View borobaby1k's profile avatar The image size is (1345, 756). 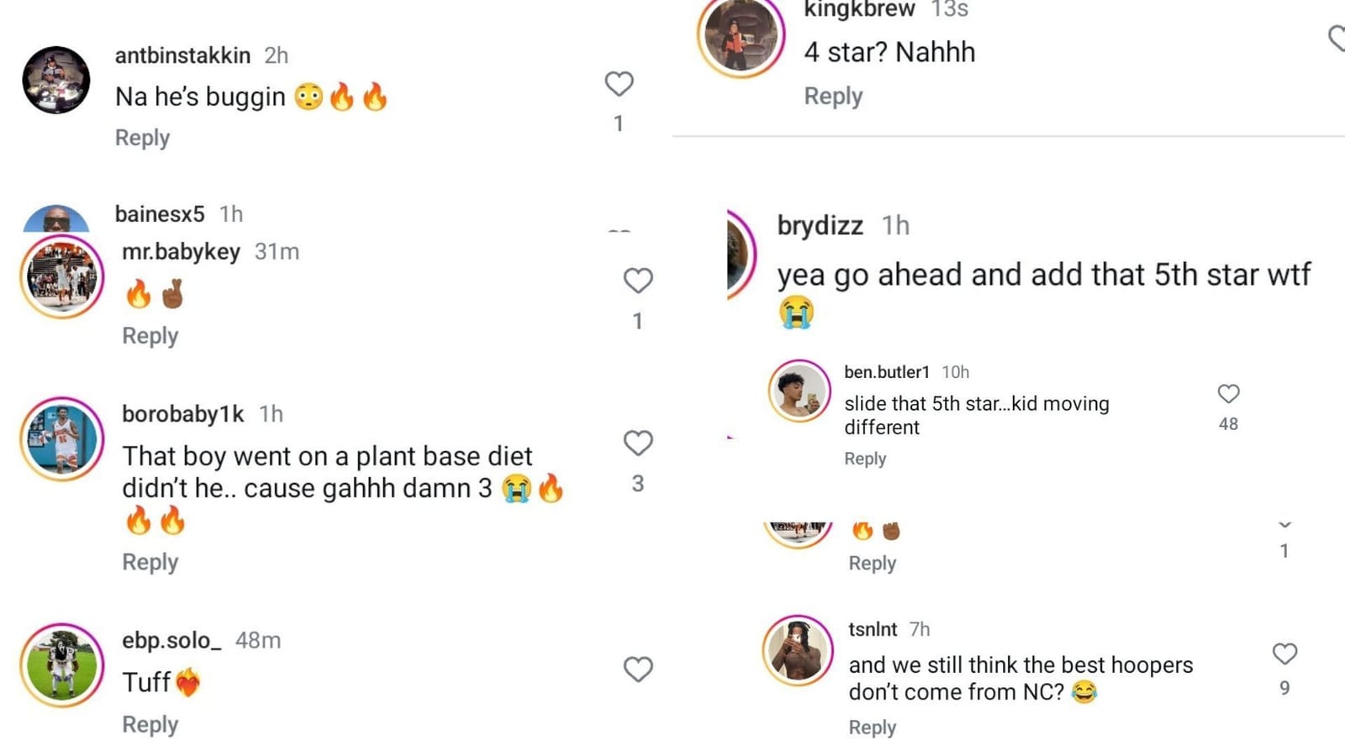(x=62, y=438)
